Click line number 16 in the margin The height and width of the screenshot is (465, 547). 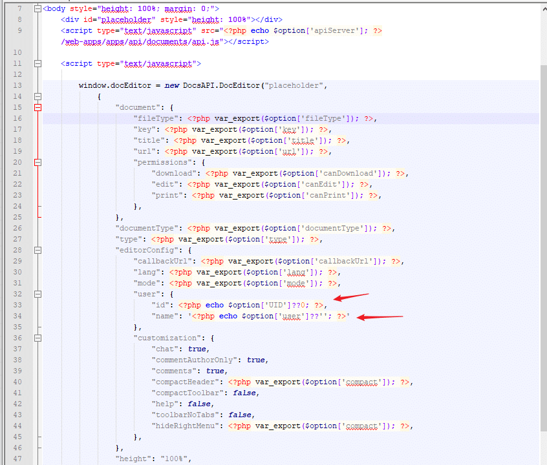[17, 118]
